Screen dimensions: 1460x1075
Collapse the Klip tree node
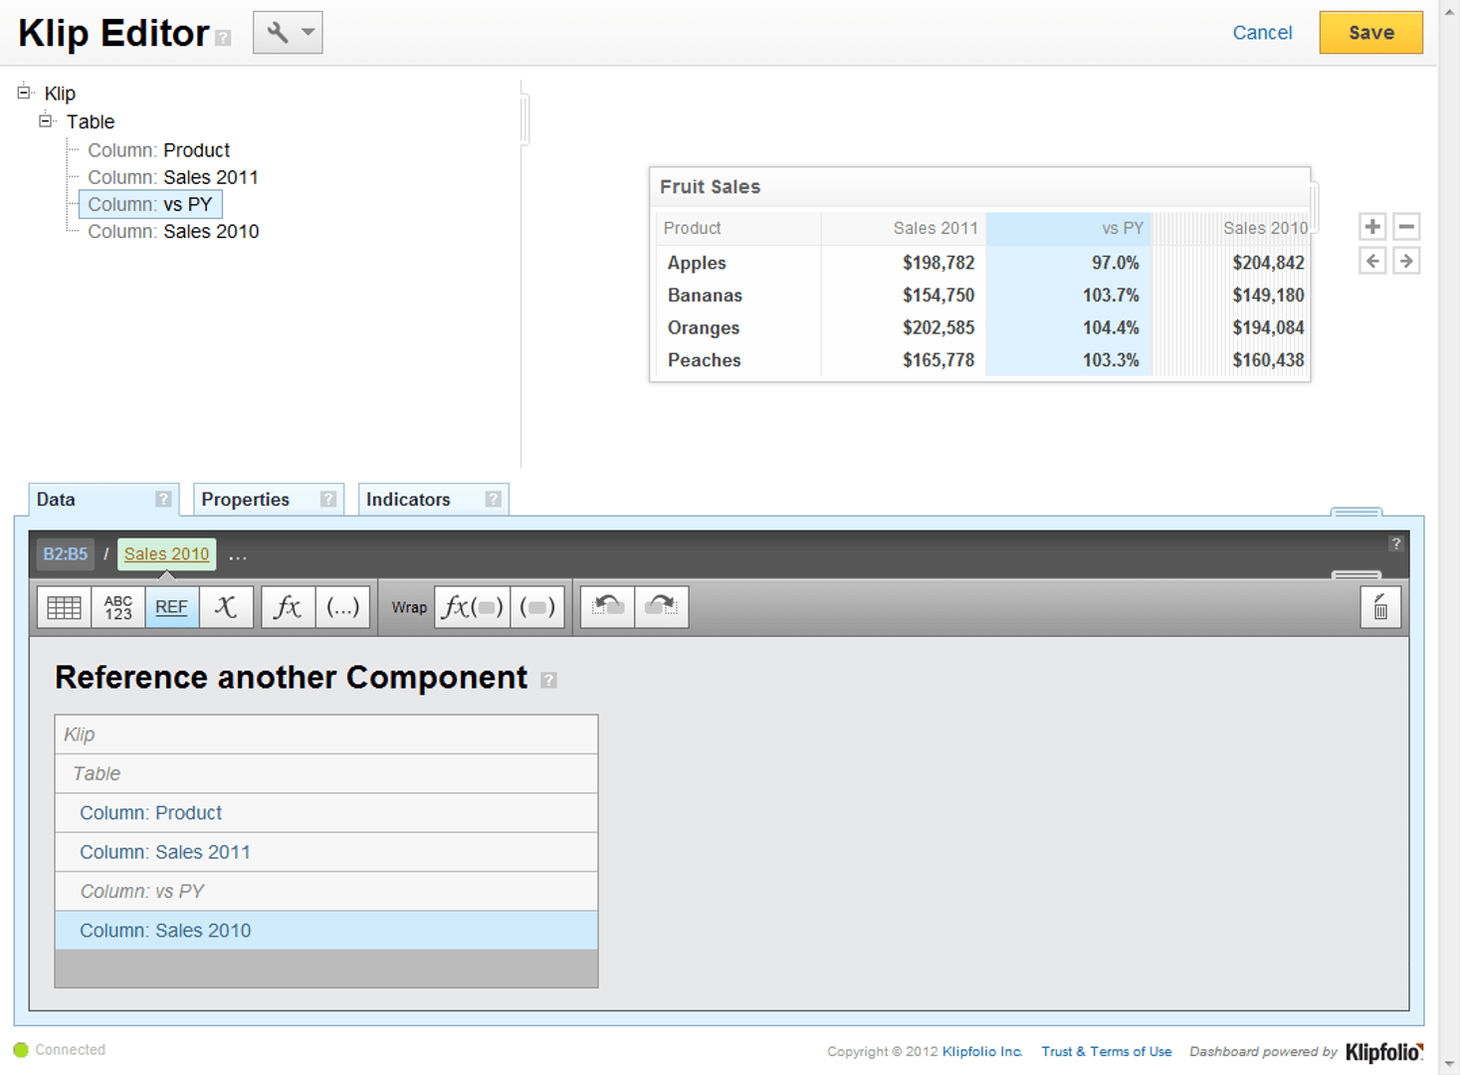click(24, 93)
